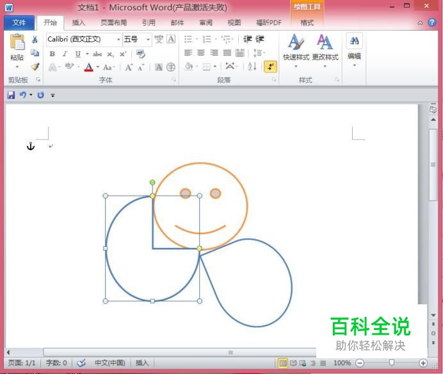This screenshot has height=374, width=443.
Task: Save document with floppy icon
Action: [x=11, y=95]
